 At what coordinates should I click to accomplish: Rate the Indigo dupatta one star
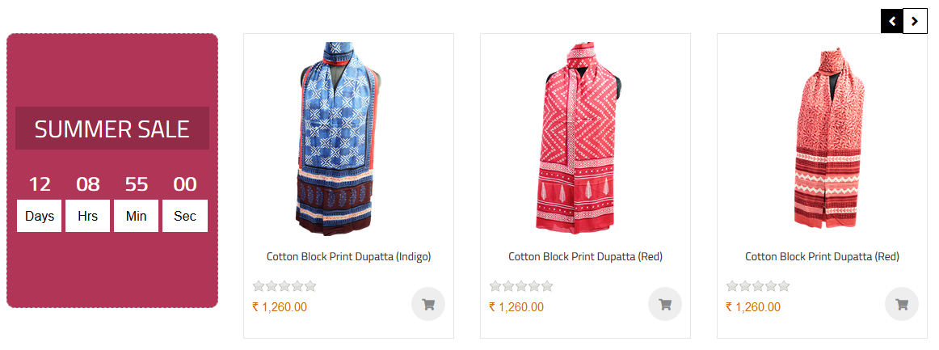click(259, 286)
